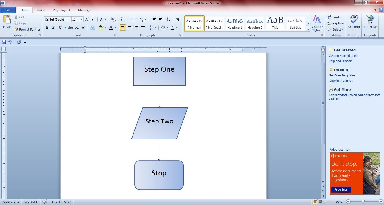Apply subscript formatting
The image size is (384, 205).
[x=77, y=28]
